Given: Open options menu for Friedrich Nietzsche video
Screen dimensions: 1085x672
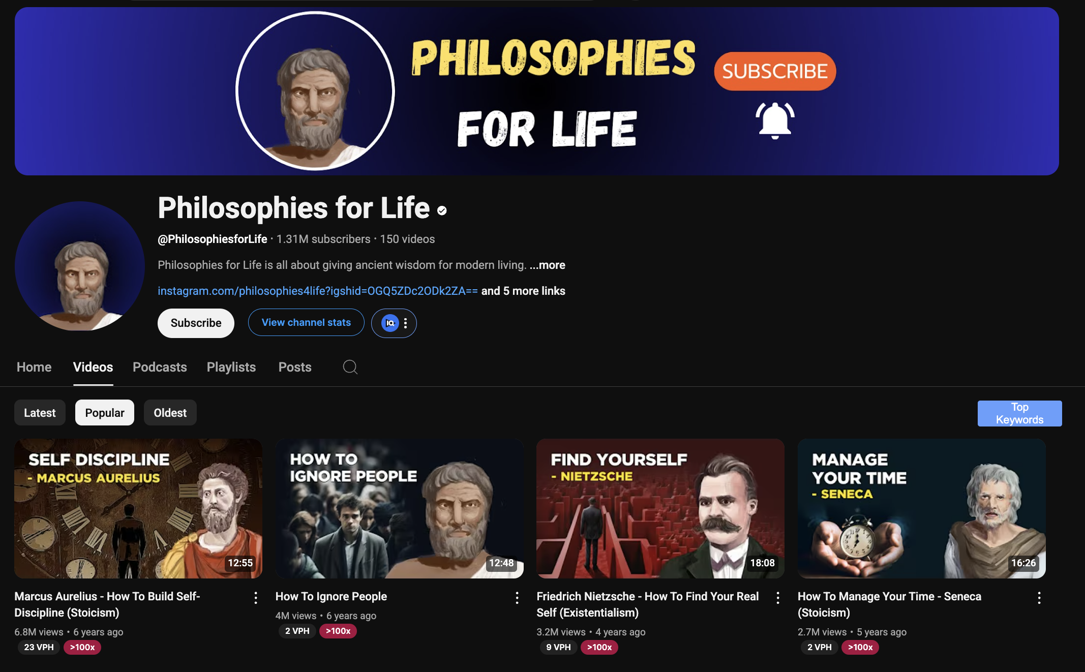Looking at the screenshot, I should pyautogui.click(x=778, y=598).
